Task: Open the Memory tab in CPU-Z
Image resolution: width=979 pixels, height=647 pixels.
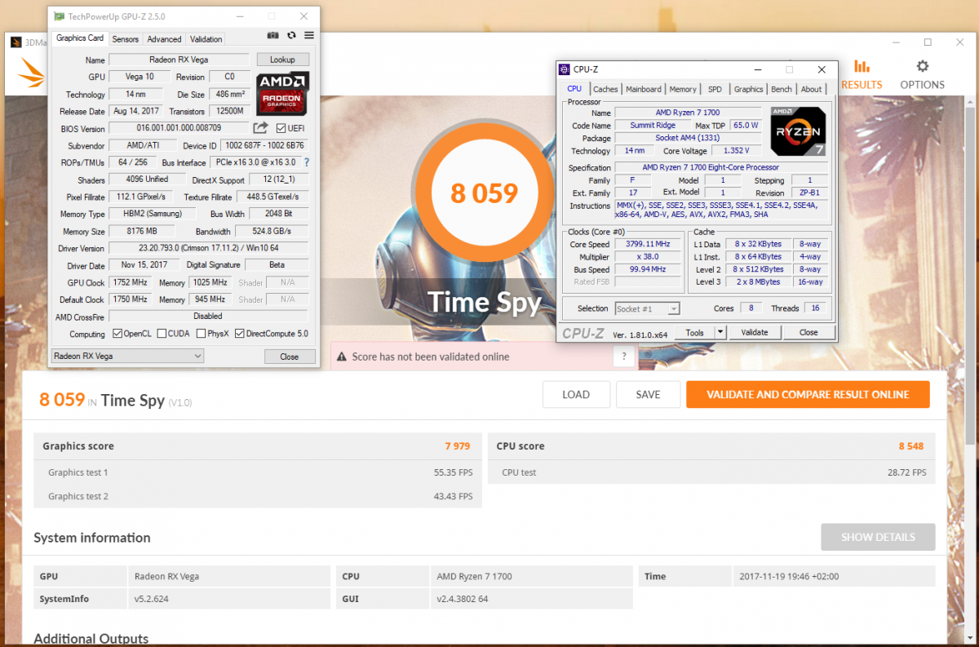Action: click(683, 90)
